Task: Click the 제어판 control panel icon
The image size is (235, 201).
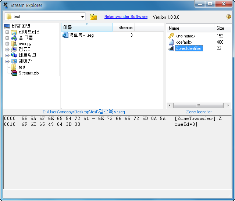Action: click(x=14, y=61)
